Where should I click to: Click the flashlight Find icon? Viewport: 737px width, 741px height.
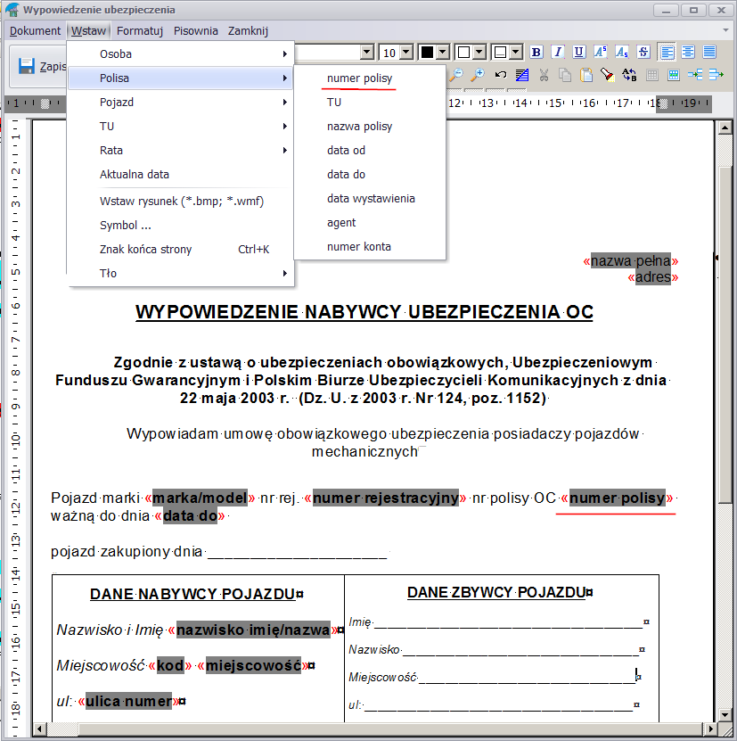(x=608, y=75)
